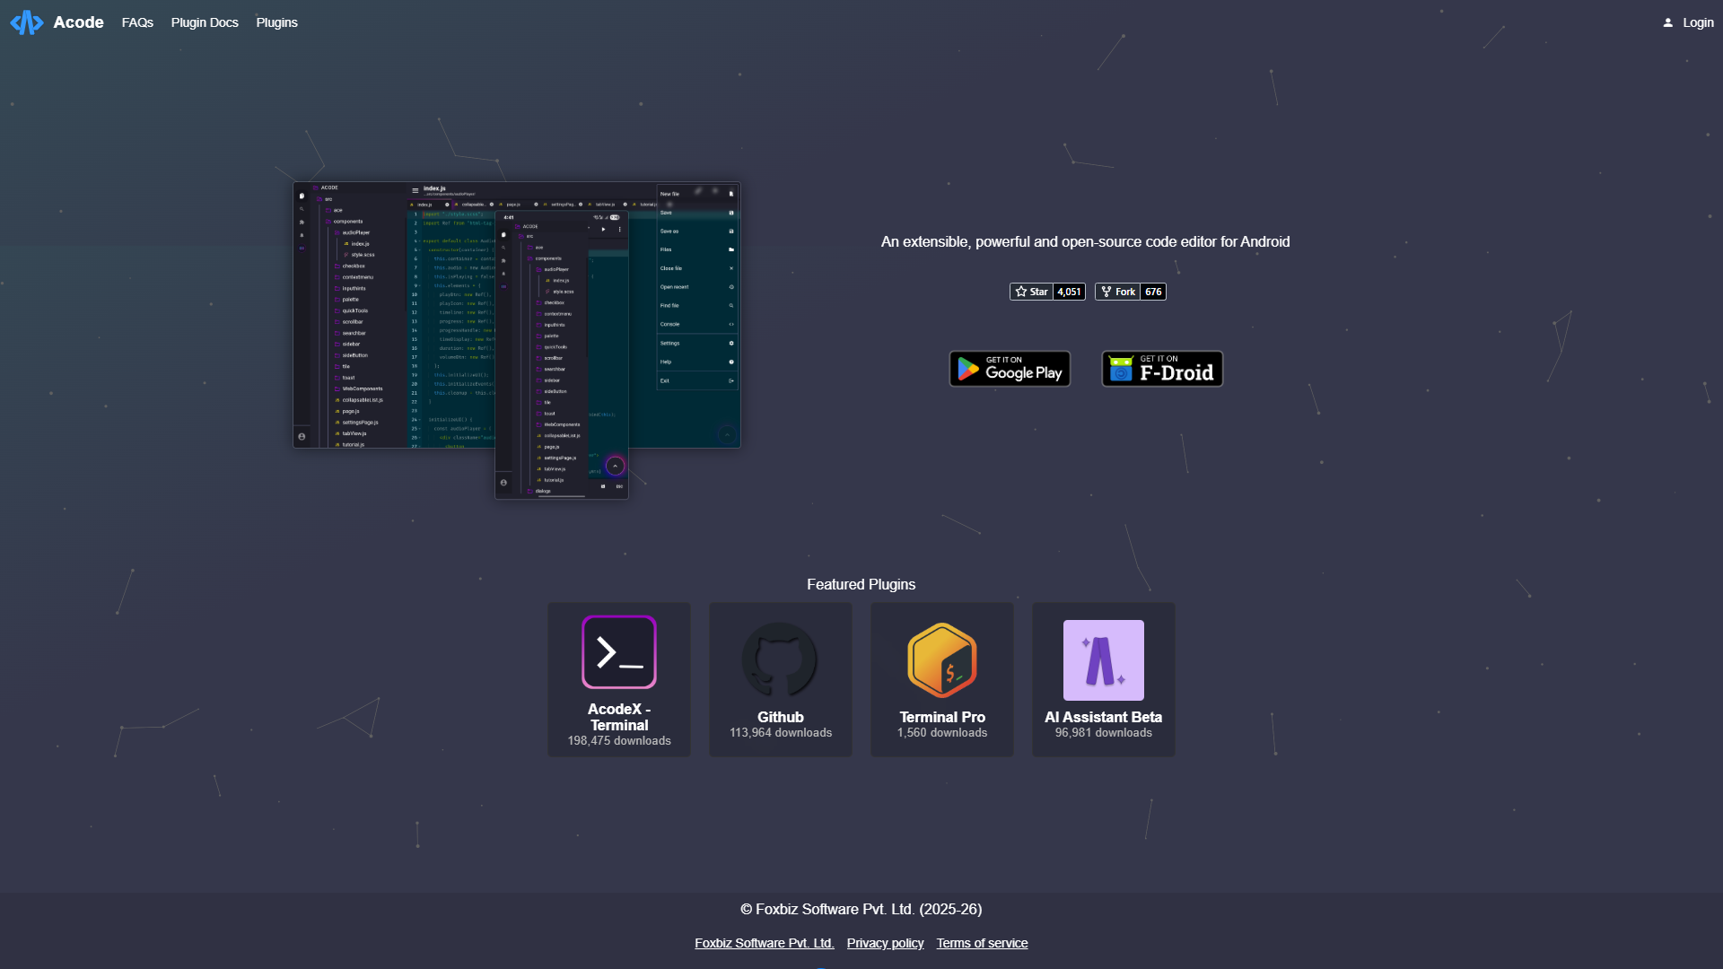Image resolution: width=1723 pixels, height=969 pixels.
Task: Click the fork count 676
Action: [1153, 292]
